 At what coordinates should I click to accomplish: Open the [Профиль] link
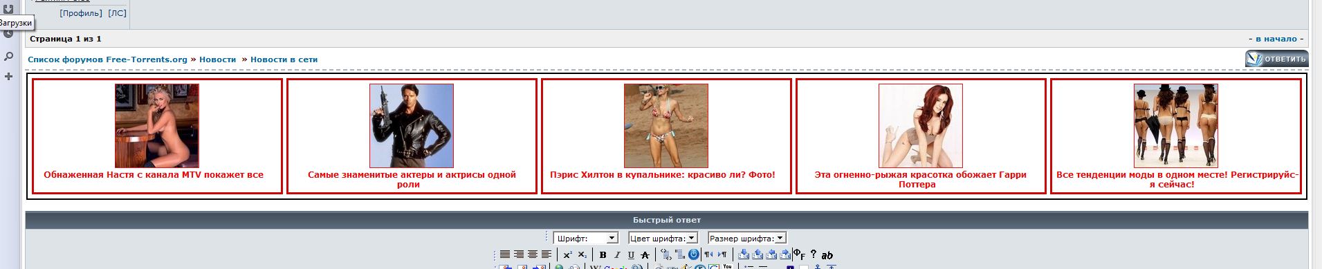coord(81,13)
